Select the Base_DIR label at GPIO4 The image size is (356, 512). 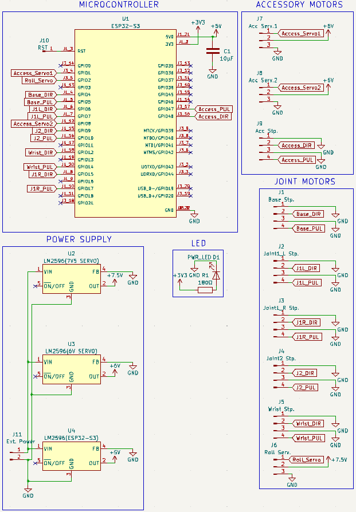point(41,94)
